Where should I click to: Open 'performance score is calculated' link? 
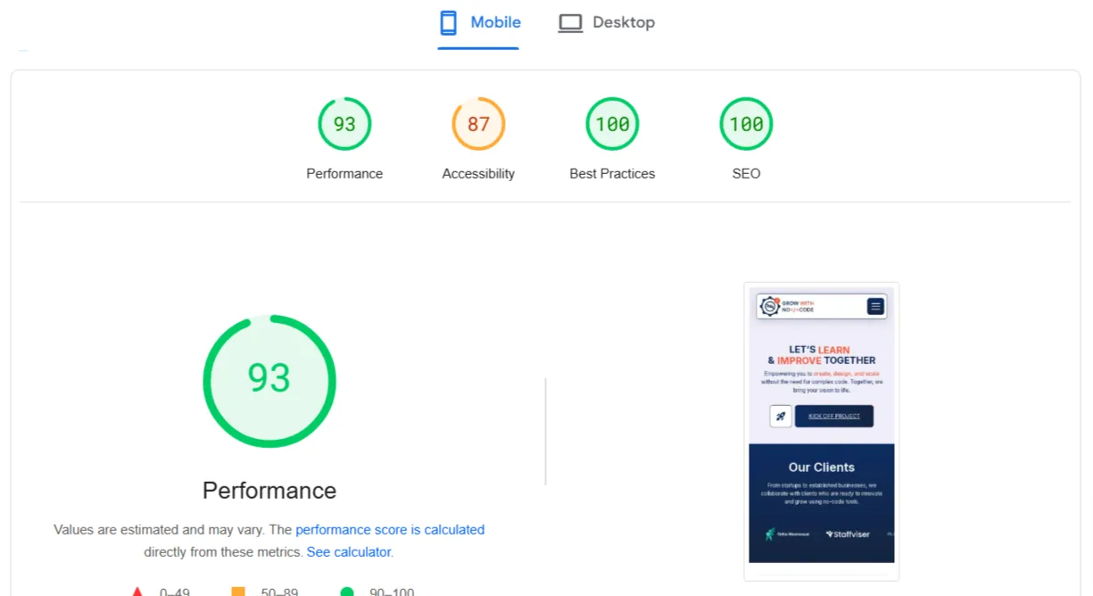pyautogui.click(x=390, y=530)
